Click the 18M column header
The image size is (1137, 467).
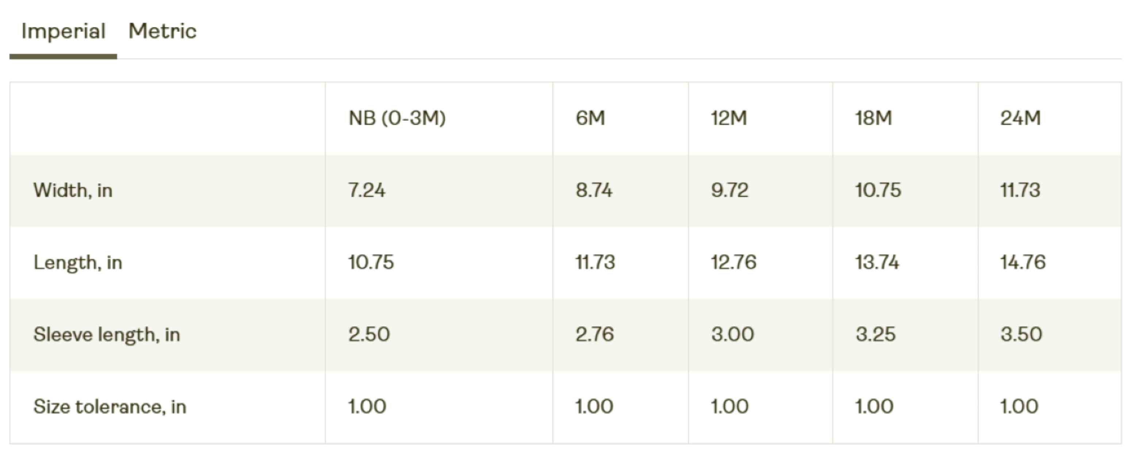point(873,118)
